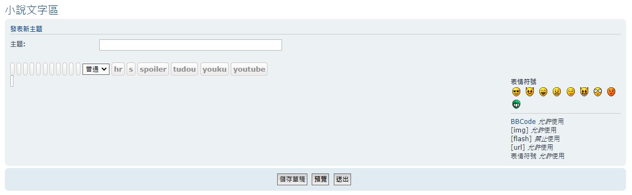Insert a horizontal rule with hr button
The height and width of the screenshot is (195, 632).
tap(118, 69)
